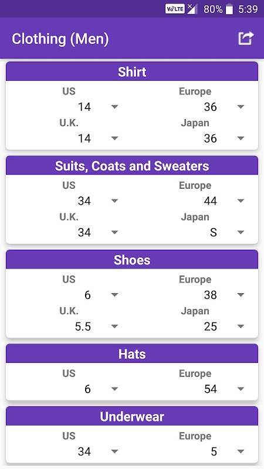Open Hats Europe 54 dropdown
264x469 pixels.
coord(195,389)
